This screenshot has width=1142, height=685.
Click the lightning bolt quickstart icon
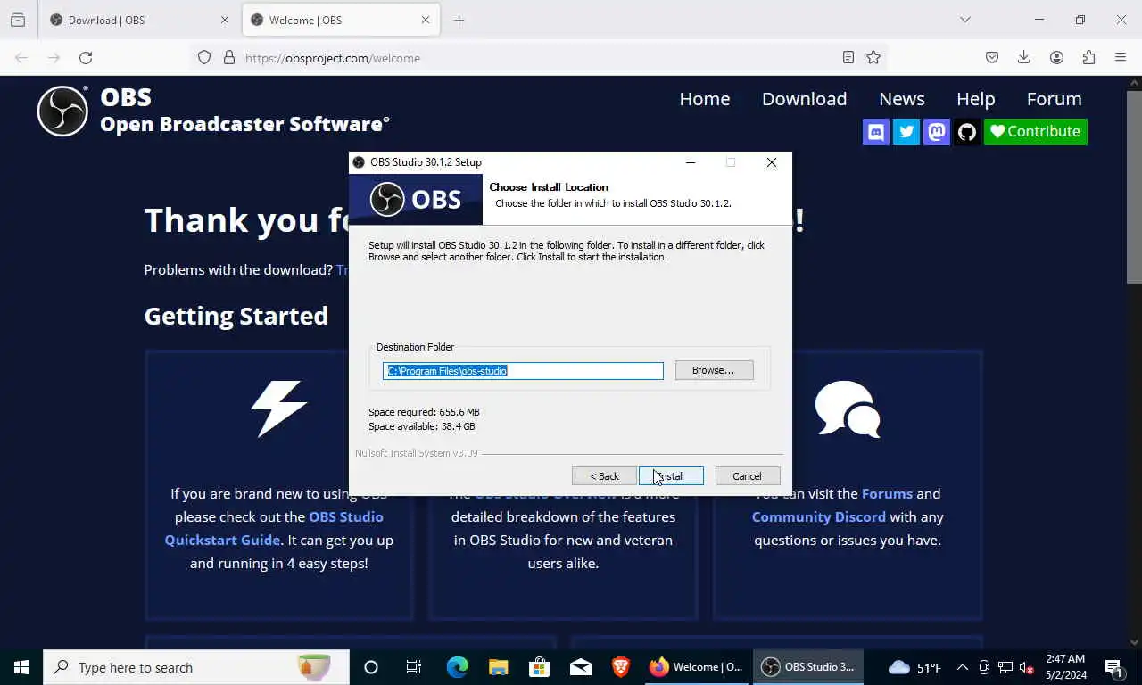click(x=278, y=409)
